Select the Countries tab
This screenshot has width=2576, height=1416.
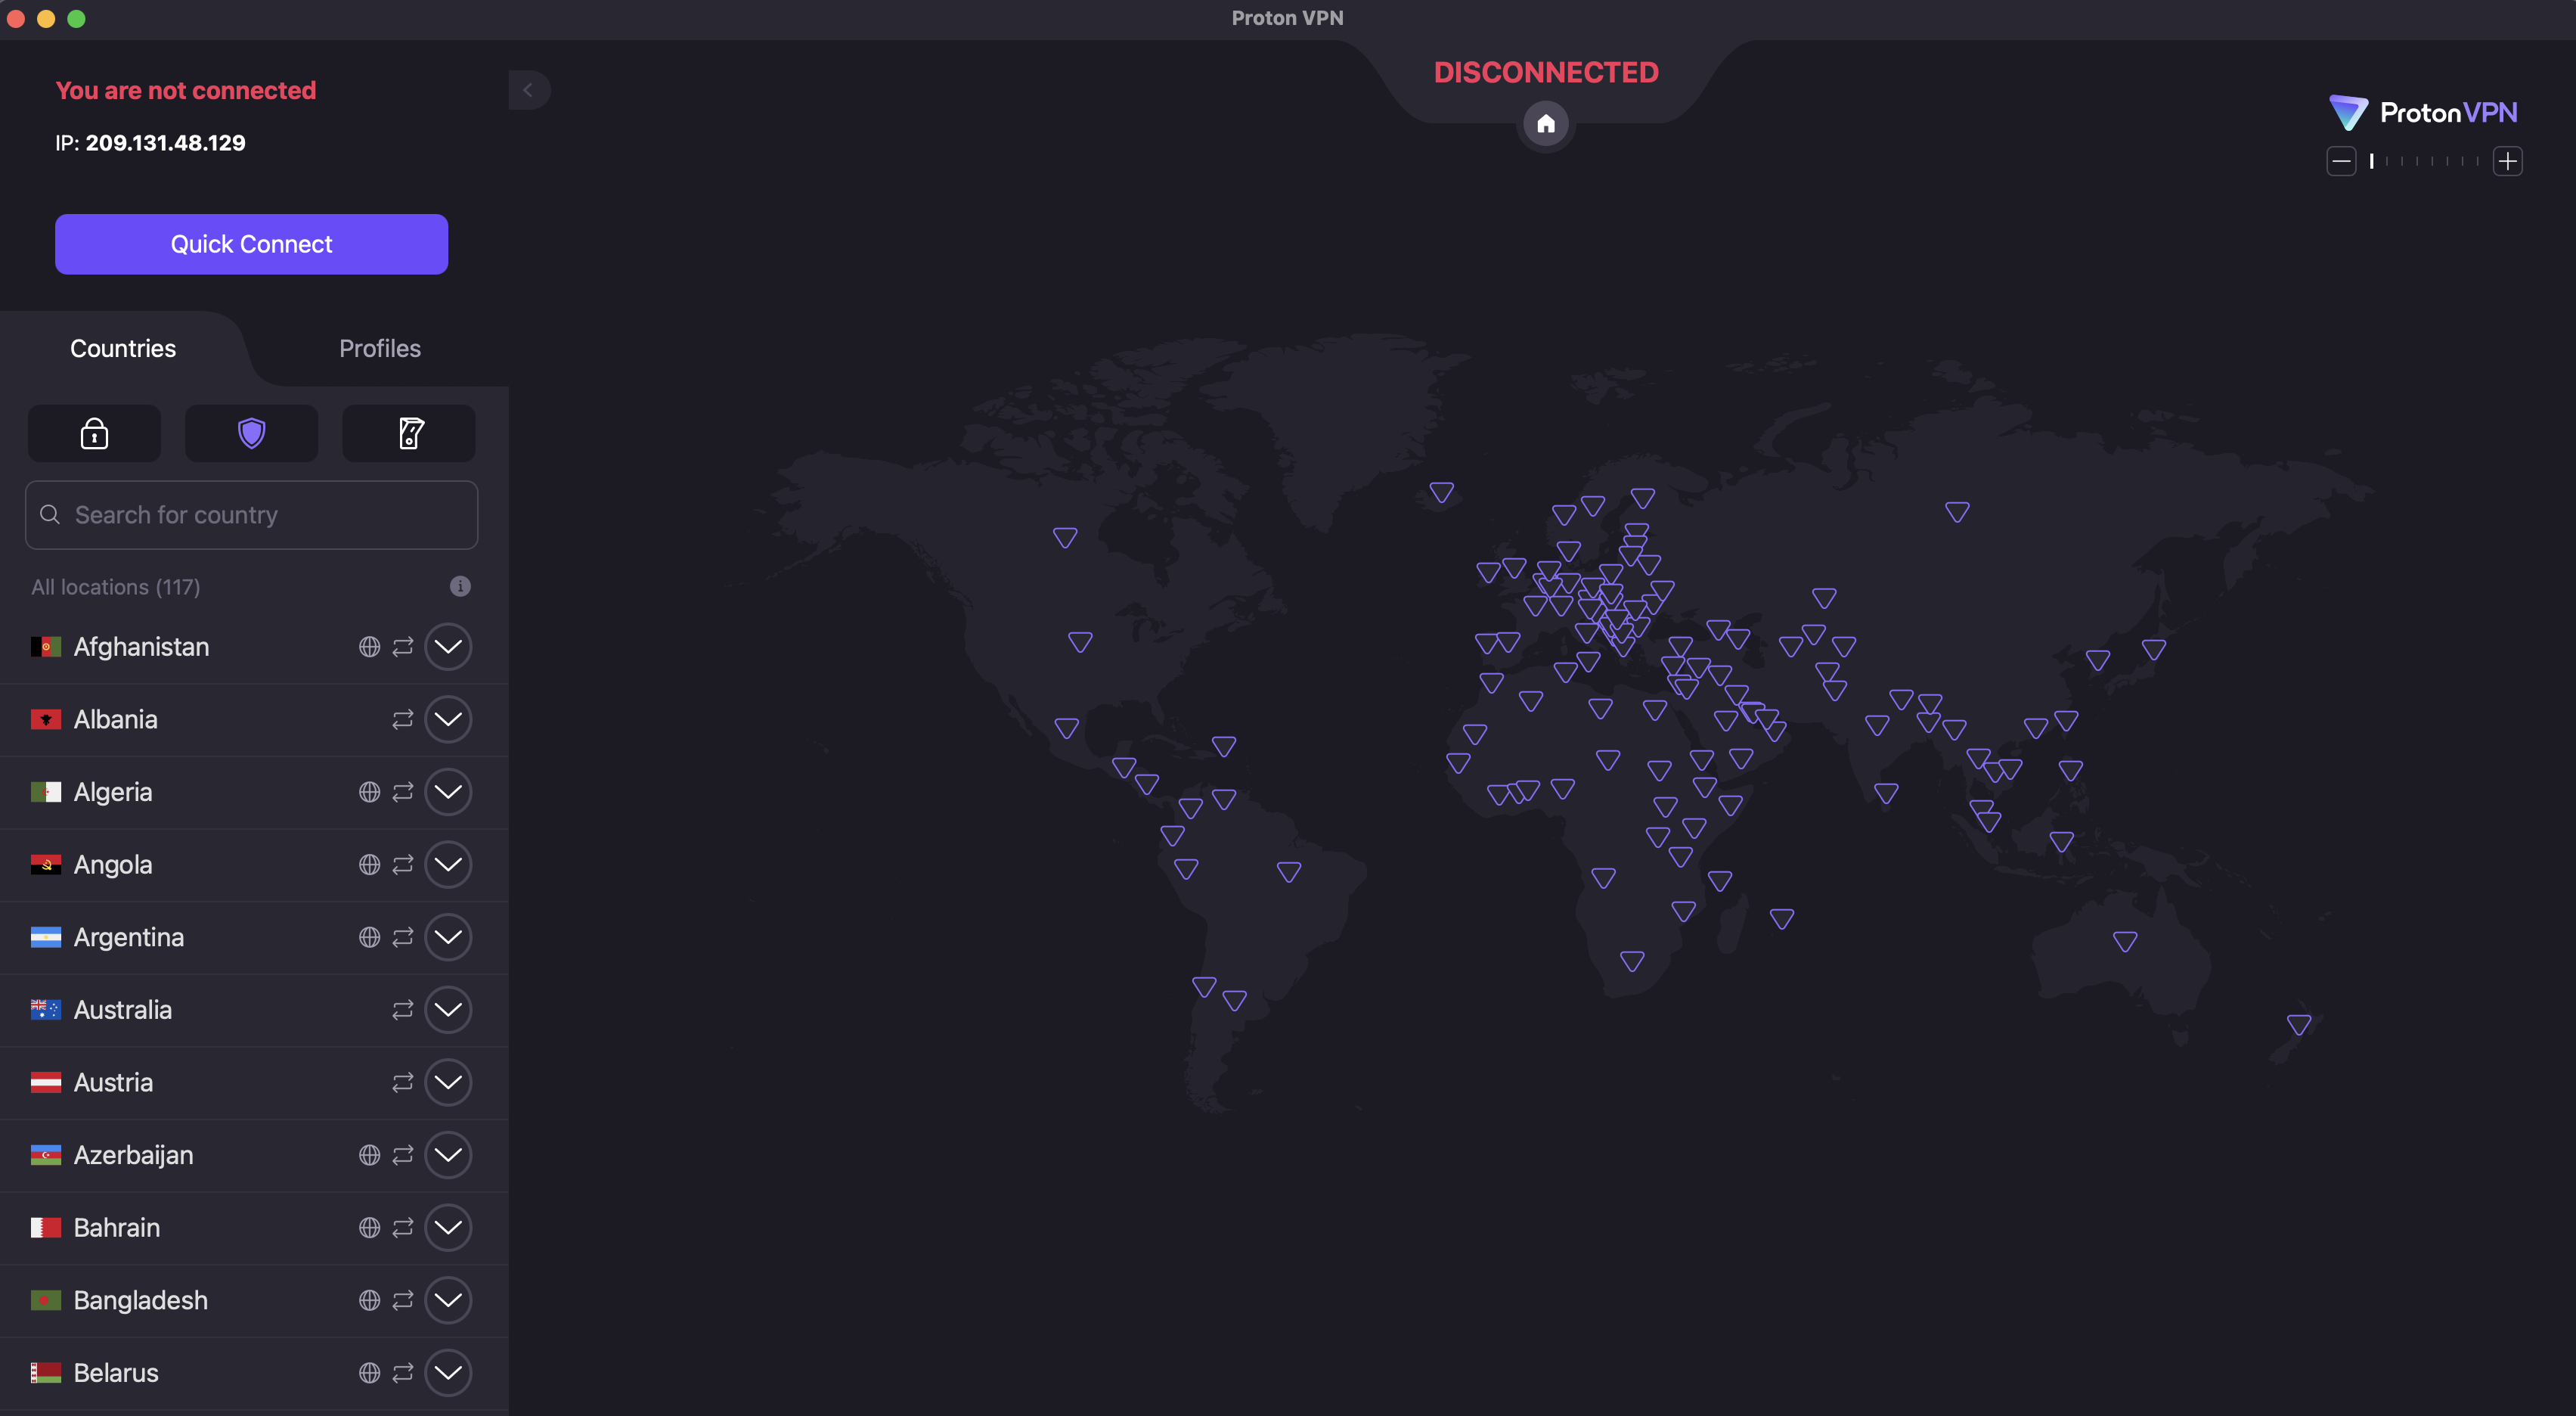click(x=122, y=348)
